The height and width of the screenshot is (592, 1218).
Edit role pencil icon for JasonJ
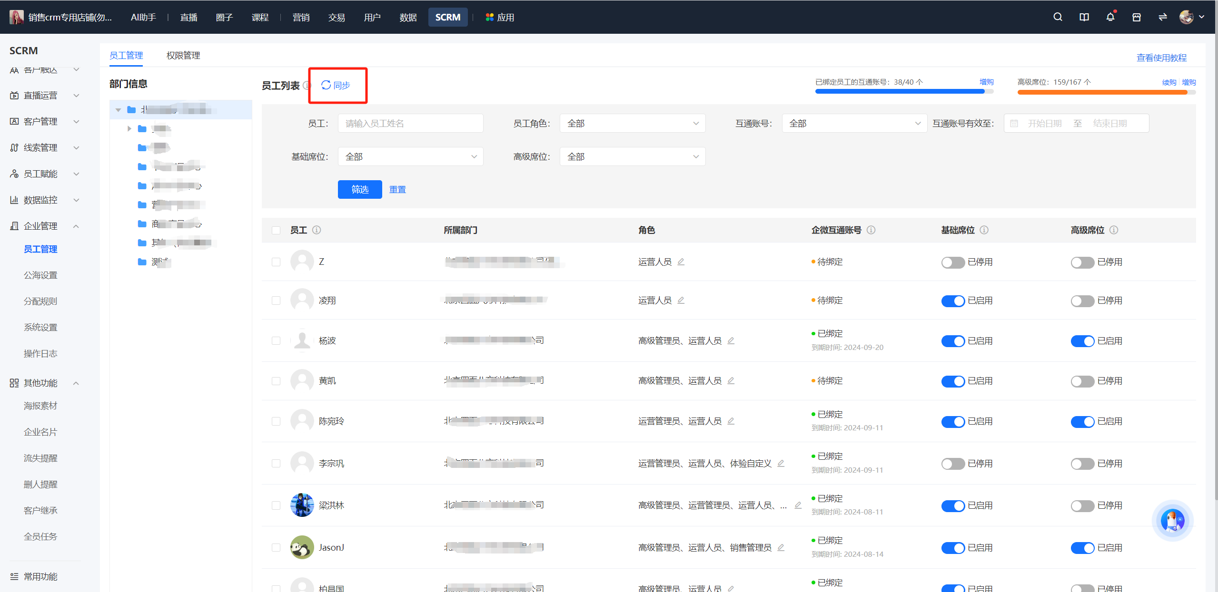tap(781, 547)
